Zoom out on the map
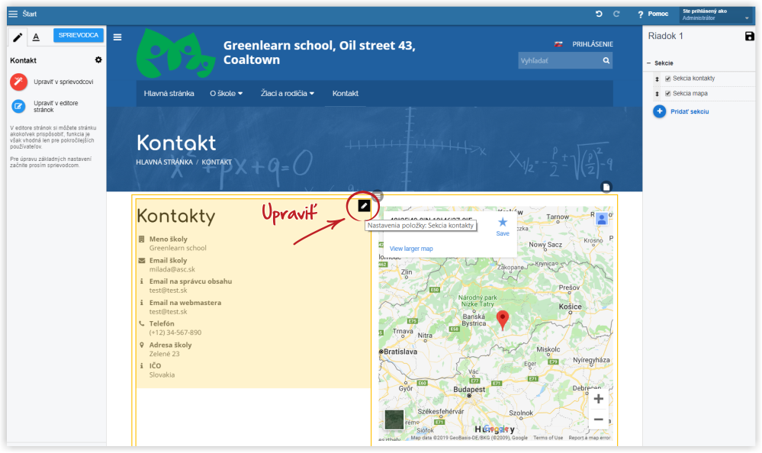Viewport: 762px width, 453px height. [598, 419]
